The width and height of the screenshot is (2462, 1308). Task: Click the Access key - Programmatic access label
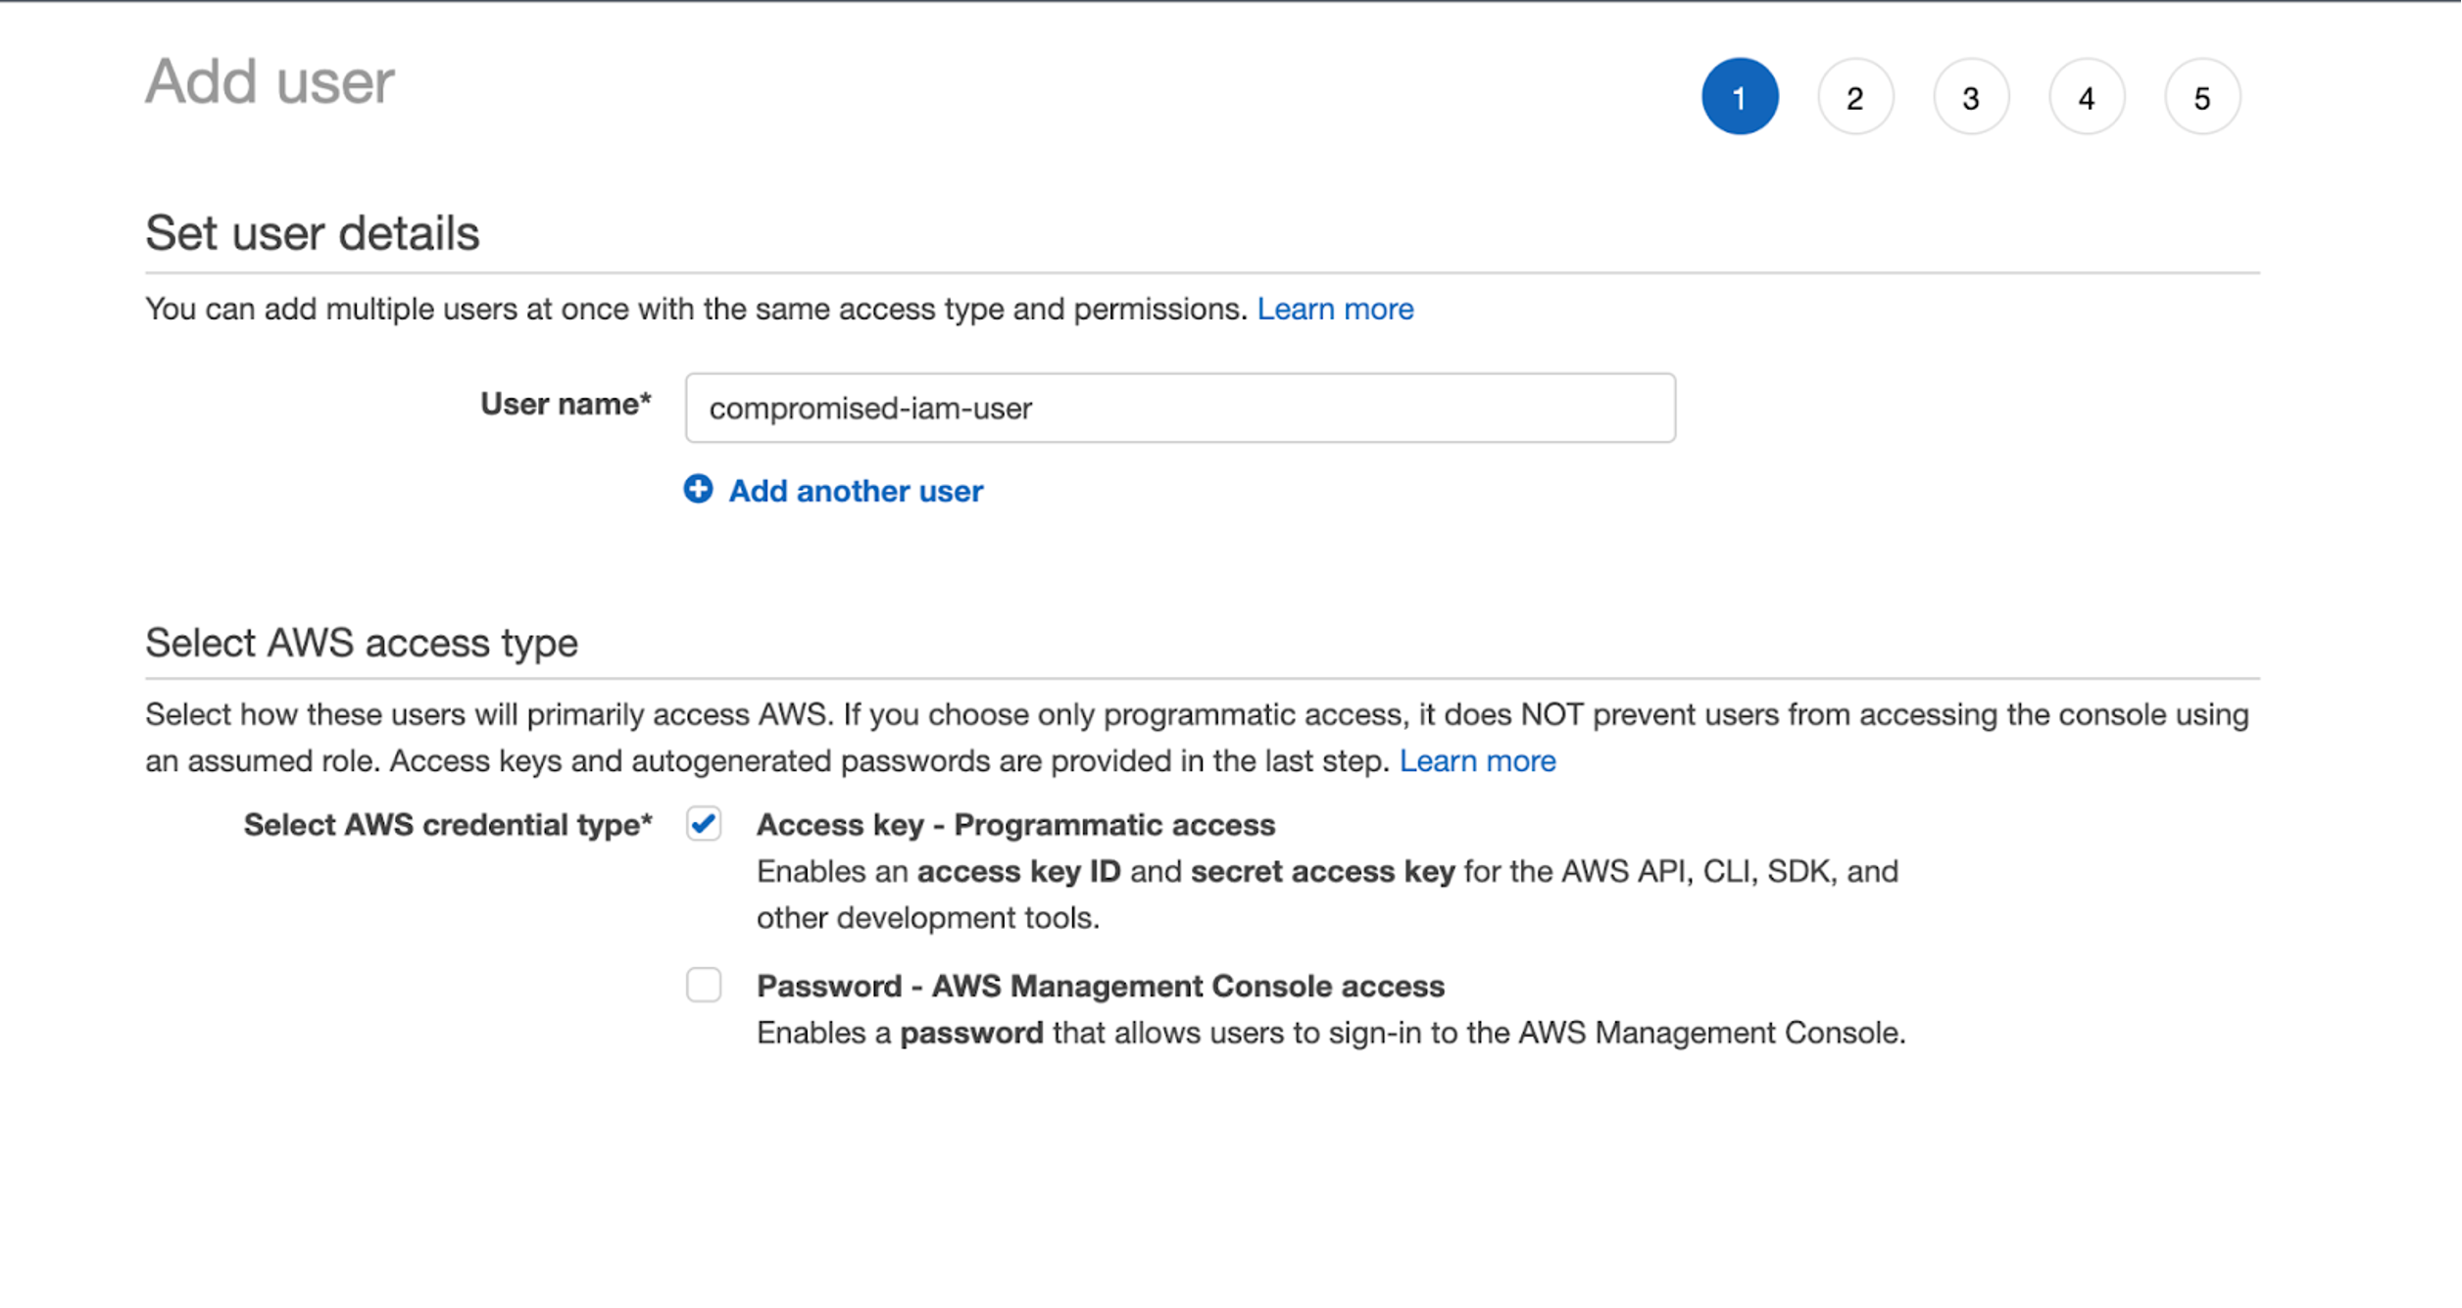pos(1015,825)
